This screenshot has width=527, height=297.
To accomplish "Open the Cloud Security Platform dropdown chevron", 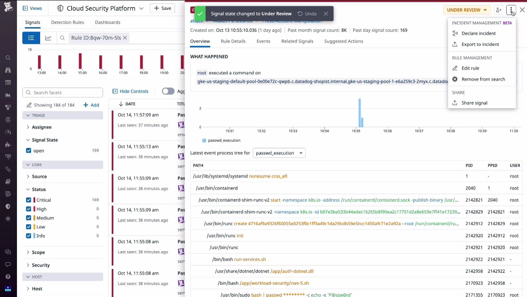I will click(141, 8).
